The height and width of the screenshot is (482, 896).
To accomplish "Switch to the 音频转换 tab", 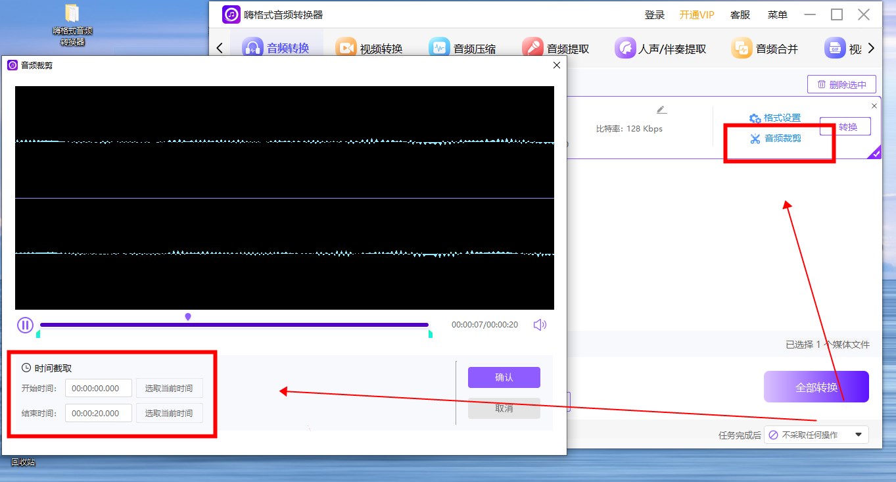I will [276, 48].
